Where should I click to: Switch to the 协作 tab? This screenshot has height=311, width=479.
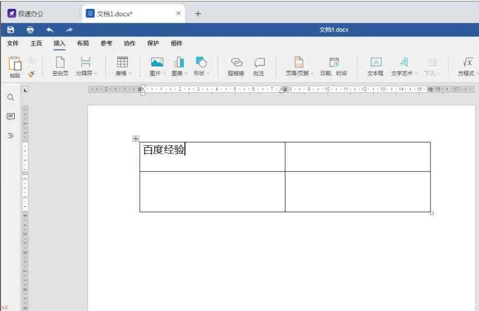click(x=129, y=43)
